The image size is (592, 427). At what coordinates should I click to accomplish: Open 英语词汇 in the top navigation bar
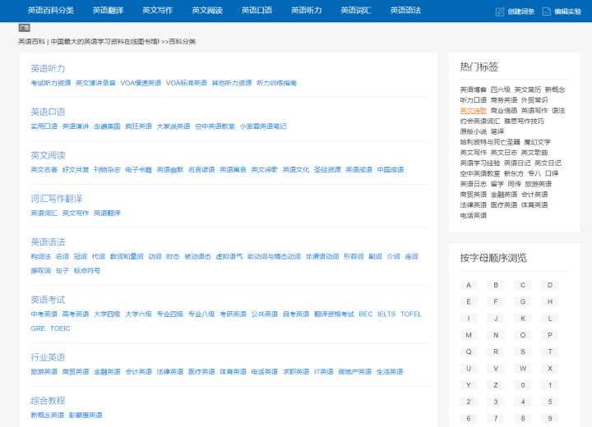[356, 10]
